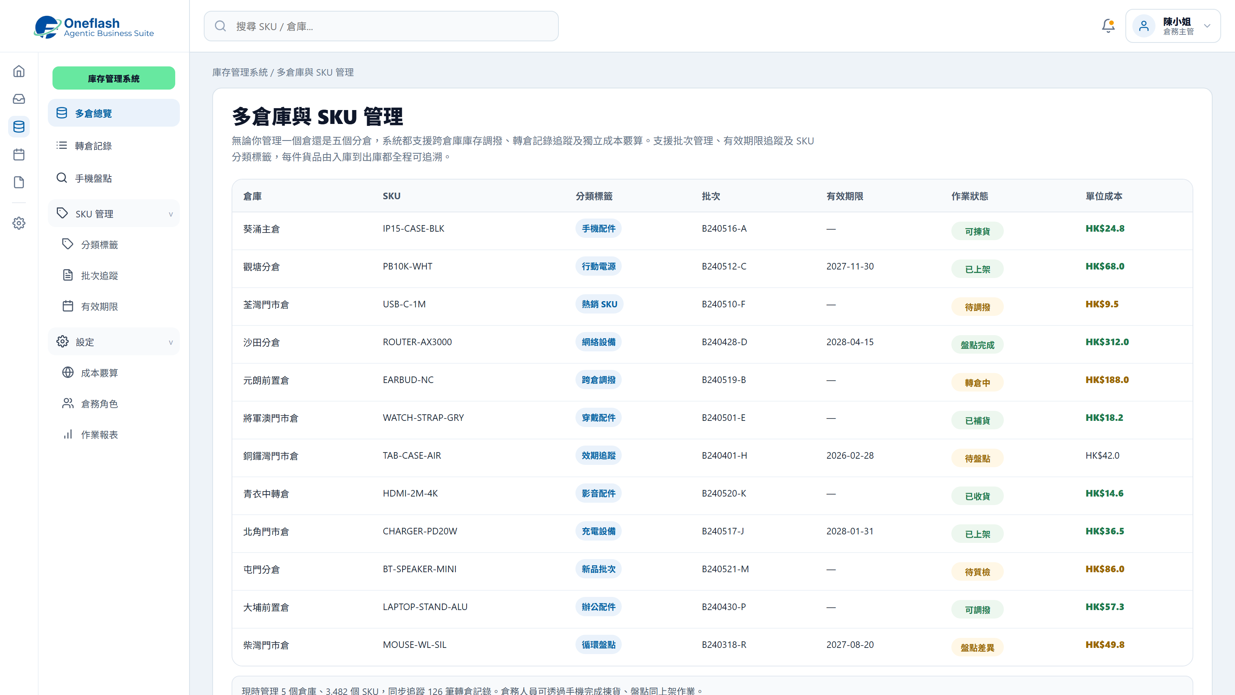Click 手機配件 category tag
Viewport: 1235px width, 695px height.
598,228
